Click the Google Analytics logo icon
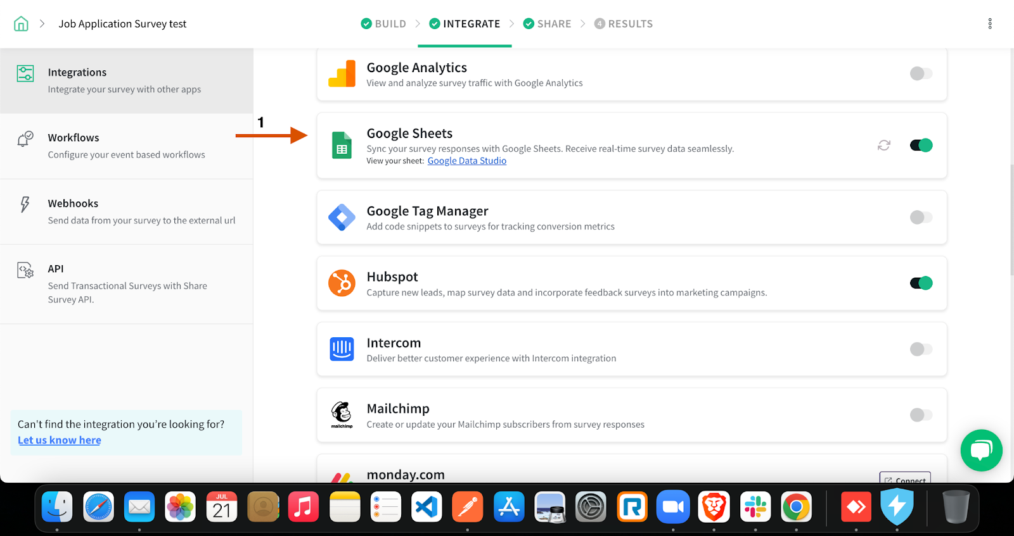Viewport: 1014px width, 536px height. click(342, 73)
